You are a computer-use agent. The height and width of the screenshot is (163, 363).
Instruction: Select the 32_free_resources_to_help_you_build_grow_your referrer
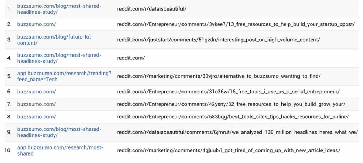(x=231, y=104)
